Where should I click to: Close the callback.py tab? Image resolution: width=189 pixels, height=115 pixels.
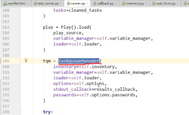point(116,3)
